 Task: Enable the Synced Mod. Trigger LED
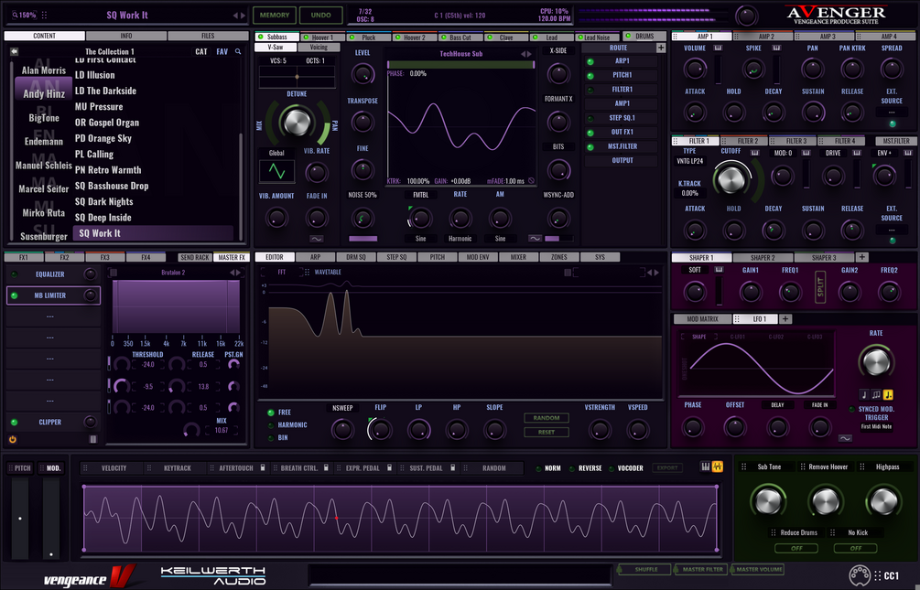tap(852, 410)
